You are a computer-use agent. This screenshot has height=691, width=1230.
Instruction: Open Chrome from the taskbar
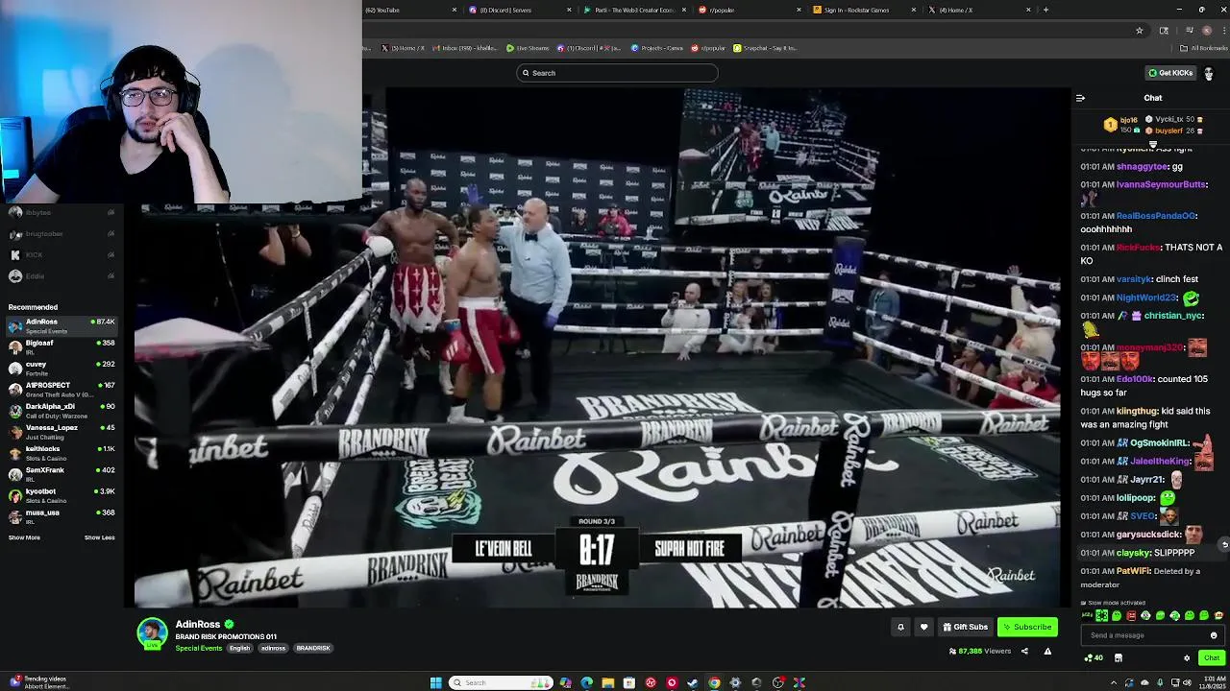click(x=714, y=682)
